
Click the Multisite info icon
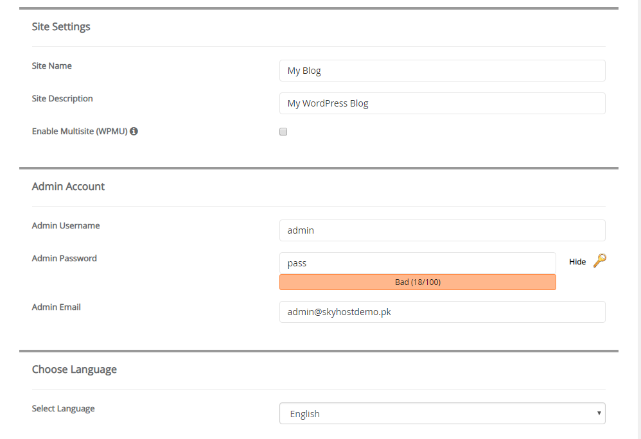[134, 131]
